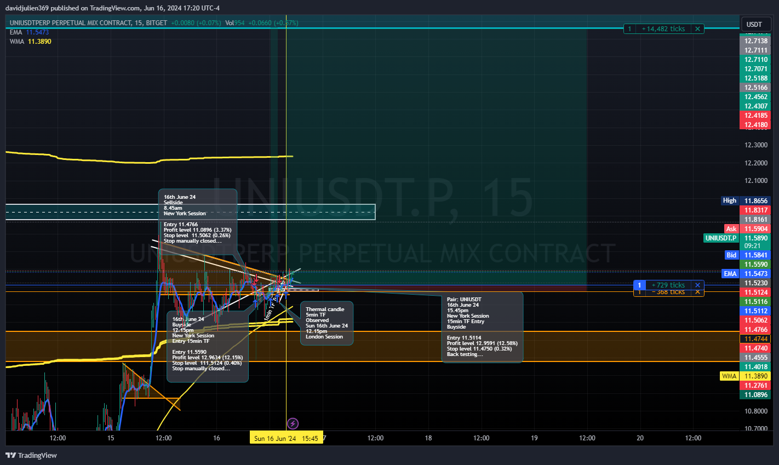Click the 12.3000 price scale value
779x465 pixels.
click(x=756, y=145)
